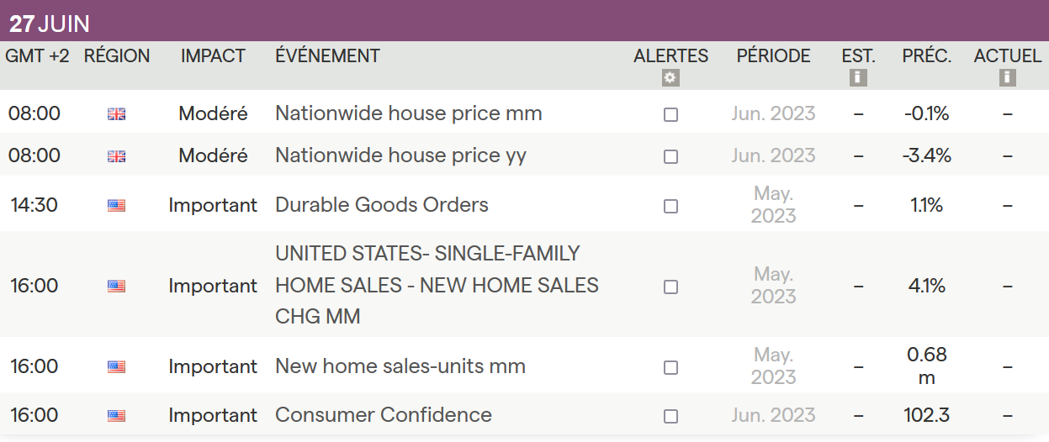Click the ACTUEL column info icon
The image size is (1049, 442).
pos(1007,78)
